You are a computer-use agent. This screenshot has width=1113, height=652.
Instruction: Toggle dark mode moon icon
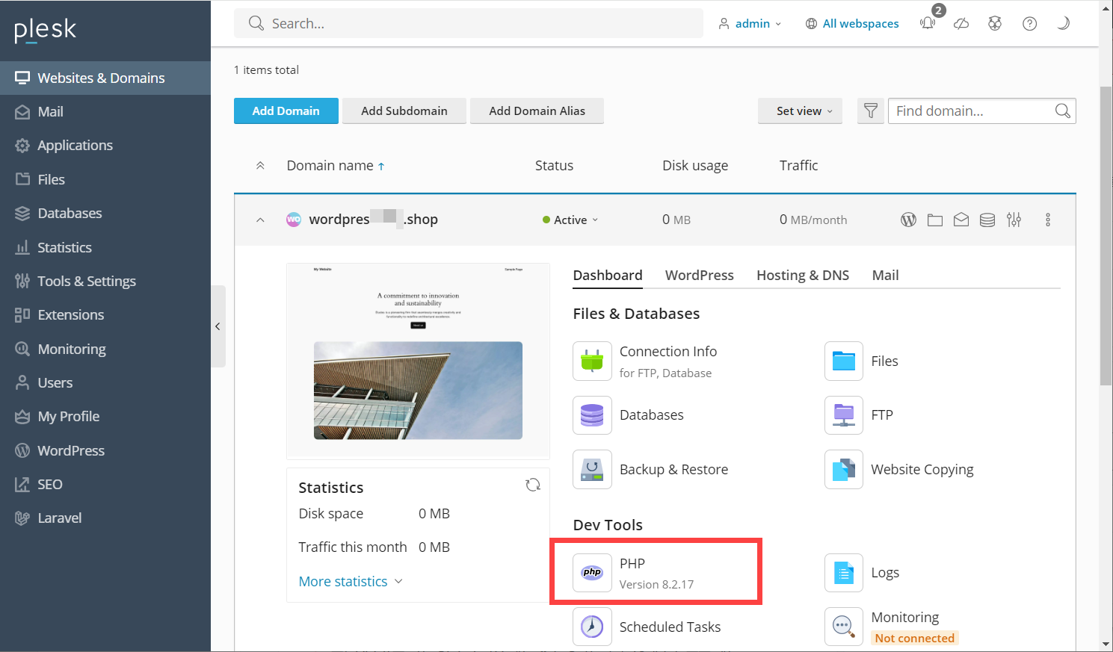[1063, 23]
